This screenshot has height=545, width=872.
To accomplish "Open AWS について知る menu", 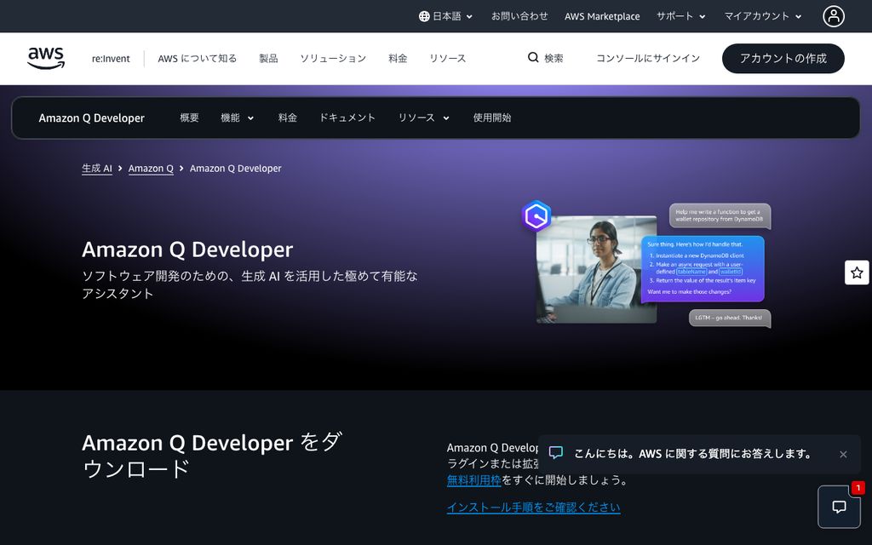I will pyautogui.click(x=198, y=59).
